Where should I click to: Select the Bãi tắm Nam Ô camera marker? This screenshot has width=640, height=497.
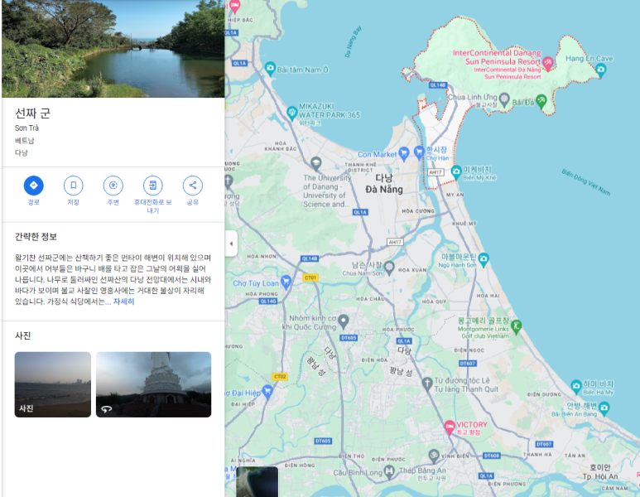coord(270,68)
